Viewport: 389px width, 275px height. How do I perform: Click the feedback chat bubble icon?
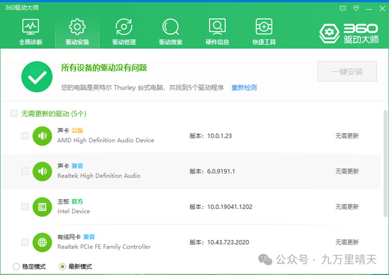343,9
